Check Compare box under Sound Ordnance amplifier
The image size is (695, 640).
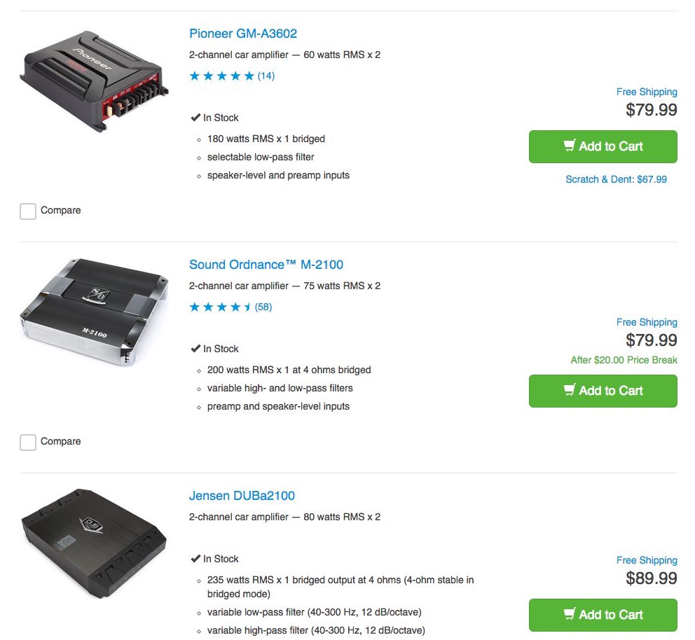(x=28, y=442)
